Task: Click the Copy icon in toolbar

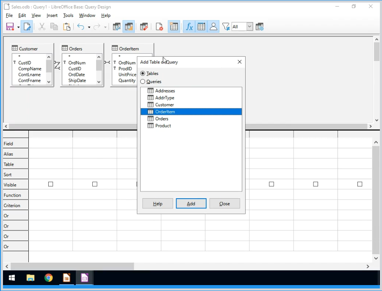Action: 54,27
